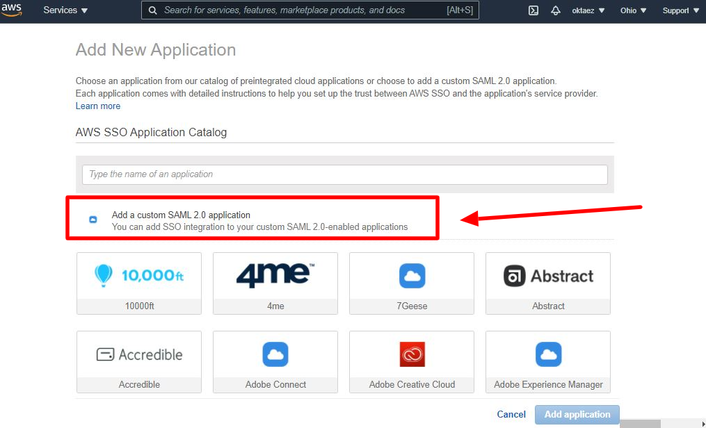Select the Adobe Connect cloud icon

275,354
